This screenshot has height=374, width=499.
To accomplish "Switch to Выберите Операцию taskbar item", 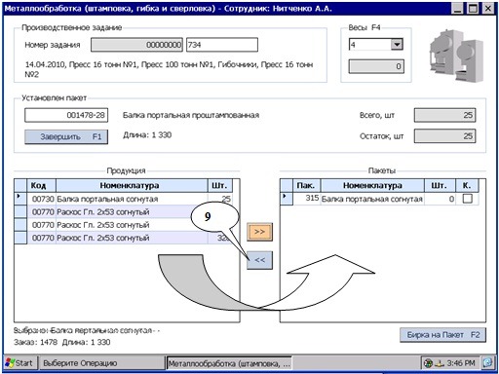I will coord(101,363).
